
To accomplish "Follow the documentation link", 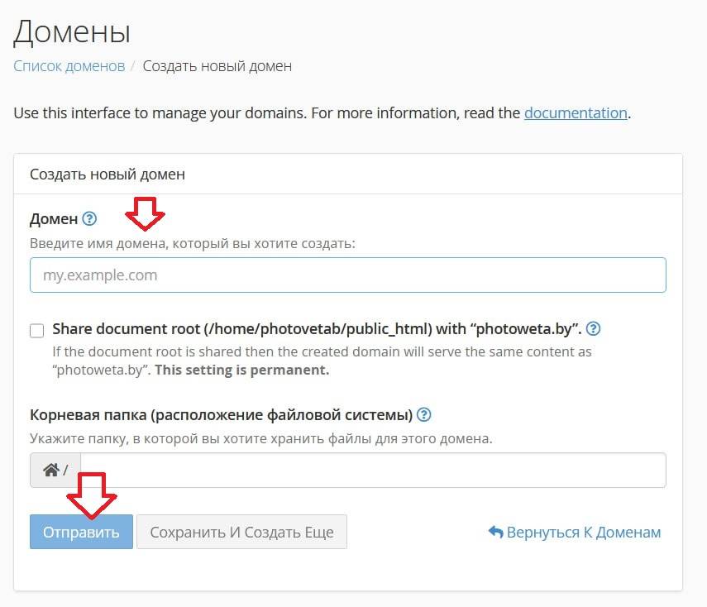I will point(576,112).
